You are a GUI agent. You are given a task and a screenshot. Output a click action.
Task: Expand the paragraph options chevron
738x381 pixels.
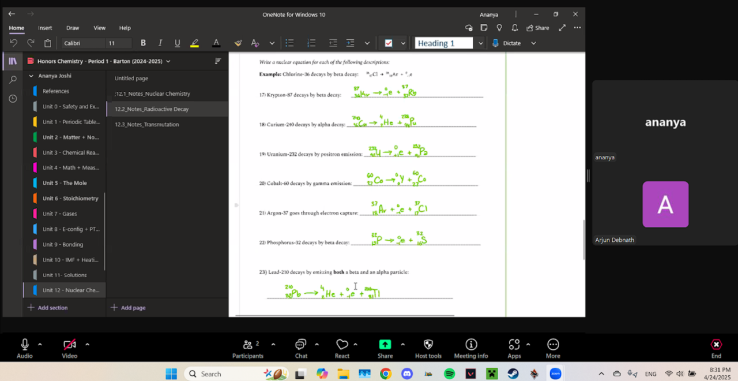[x=367, y=43]
